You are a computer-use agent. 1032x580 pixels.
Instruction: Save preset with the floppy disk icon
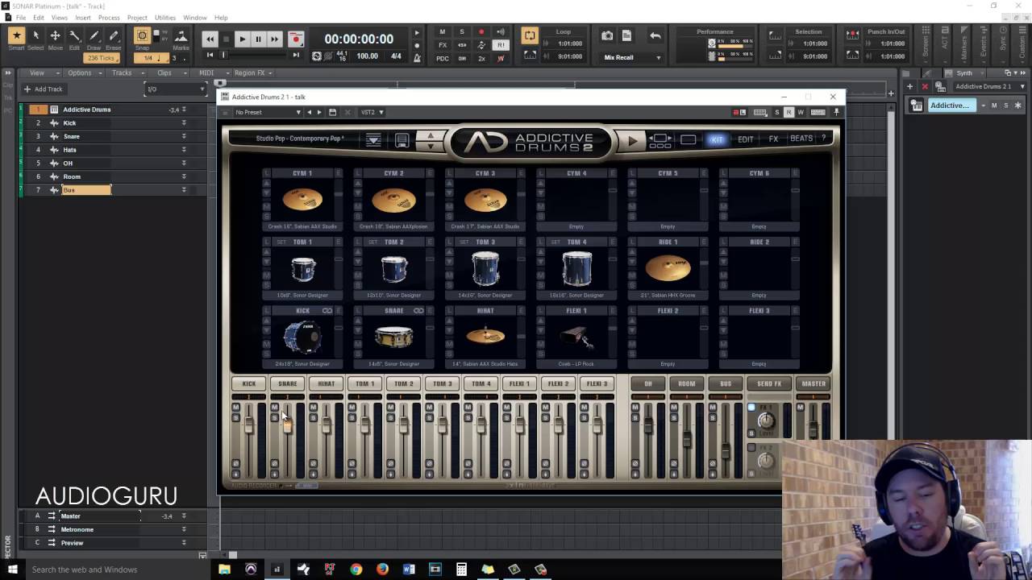[x=332, y=112]
